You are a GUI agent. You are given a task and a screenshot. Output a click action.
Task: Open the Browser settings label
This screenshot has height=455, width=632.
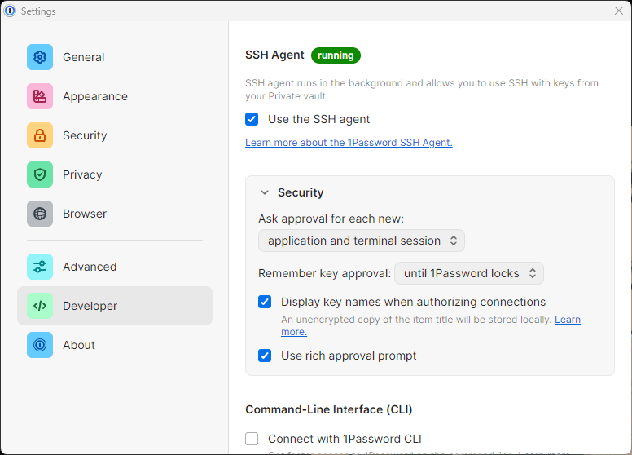pyautogui.click(x=85, y=214)
